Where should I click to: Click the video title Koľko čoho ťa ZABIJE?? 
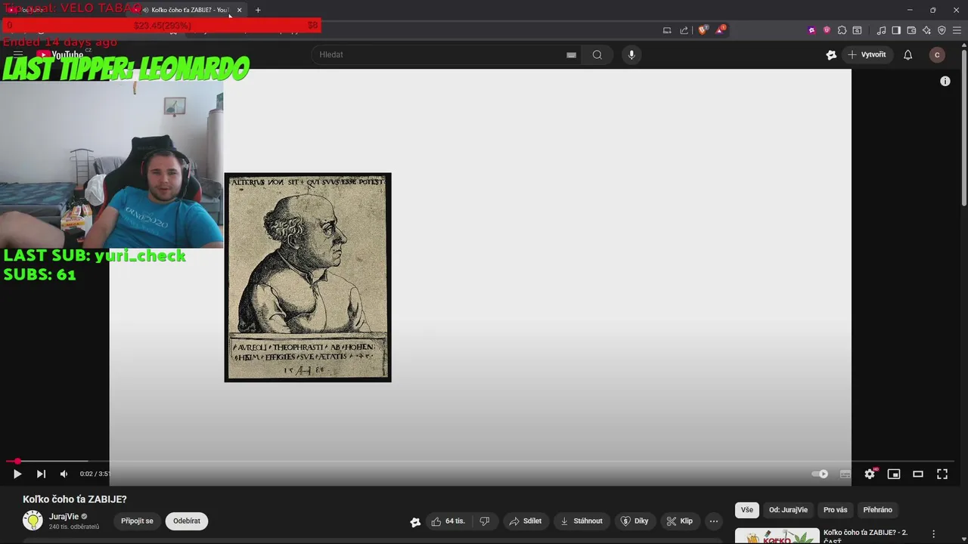(x=75, y=499)
